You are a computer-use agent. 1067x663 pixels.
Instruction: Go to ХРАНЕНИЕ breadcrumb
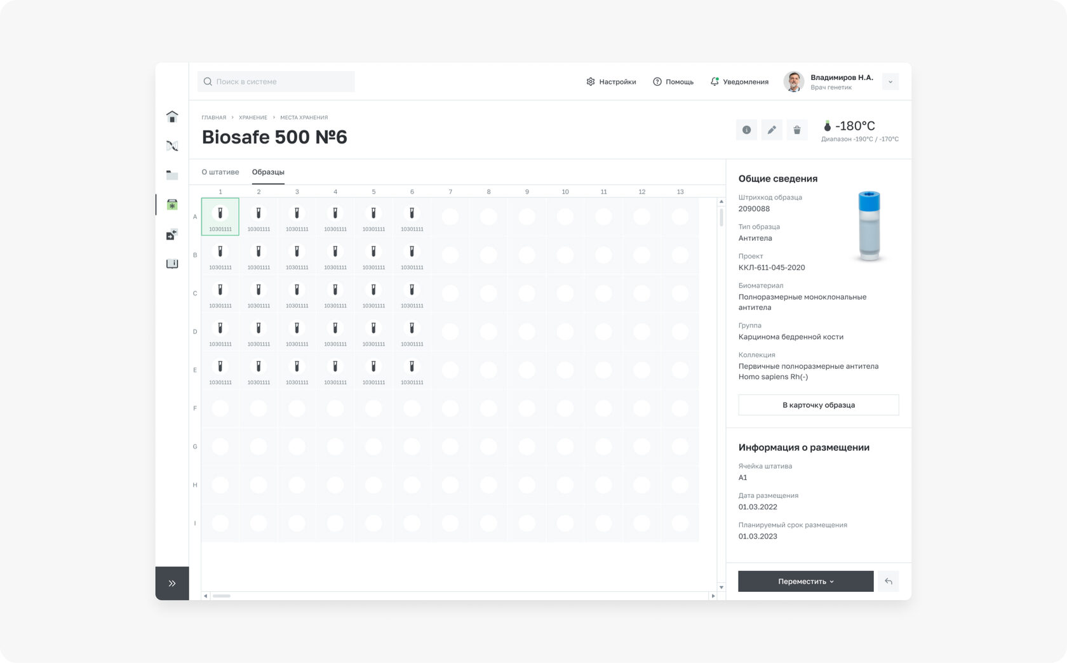point(253,117)
